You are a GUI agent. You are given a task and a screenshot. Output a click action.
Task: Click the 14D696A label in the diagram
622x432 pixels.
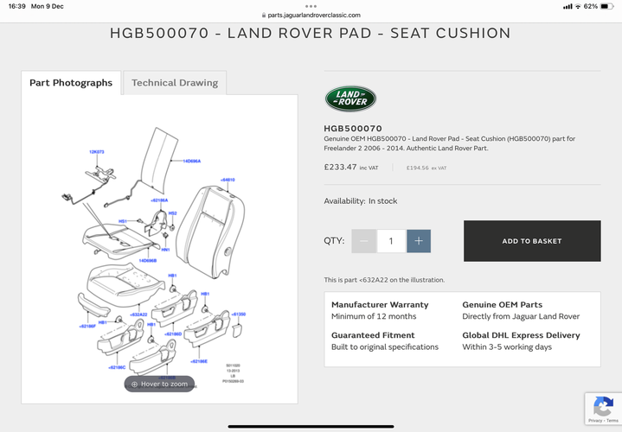click(x=191, y=161)
